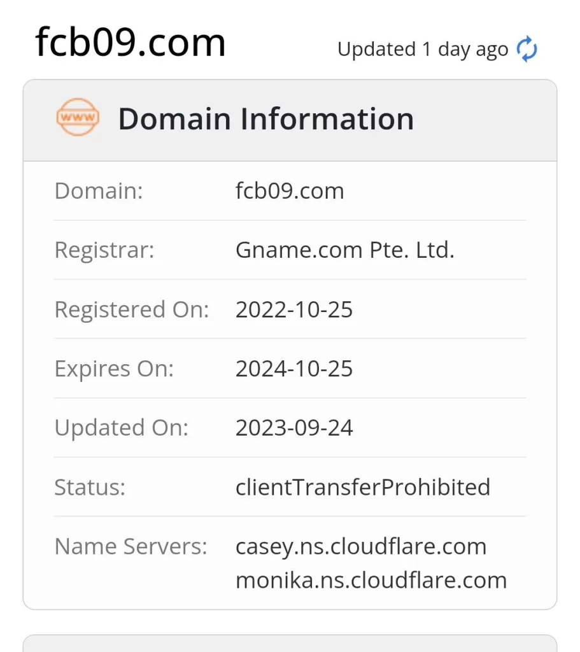Click the blue refresh arrows icon

click(527, 50)
